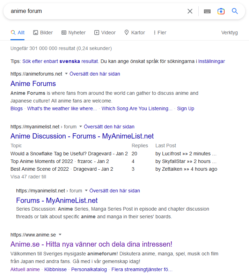Open the on-screen keyboard input tool
Screen dimensions: 249x276
click(x=207, y=11)
